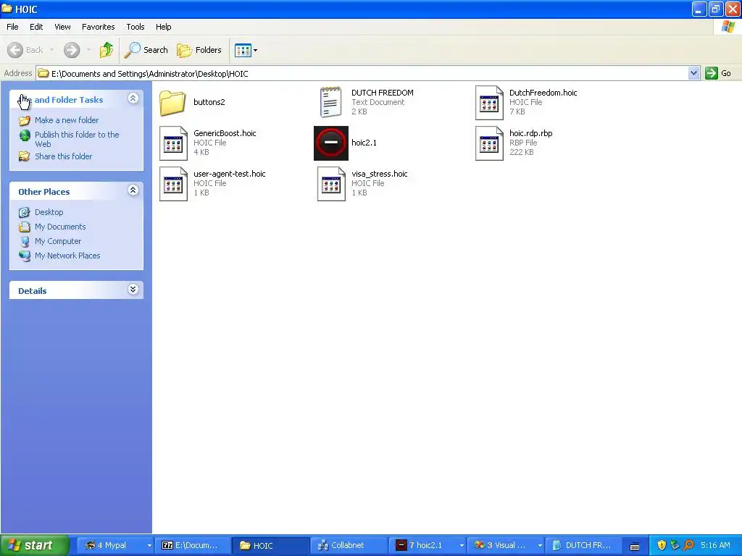Click the Go button
This screenshot has width=742, height=556.
(x=718, y=73)
